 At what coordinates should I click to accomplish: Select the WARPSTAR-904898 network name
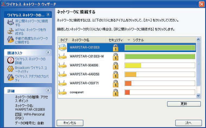click(84, 65)
